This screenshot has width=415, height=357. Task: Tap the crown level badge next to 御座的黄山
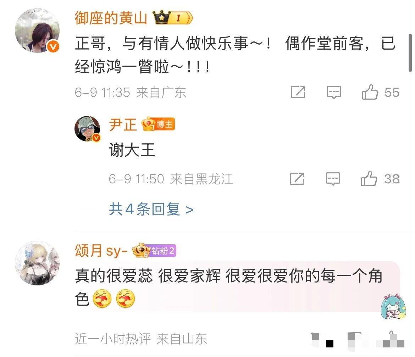(x=173, y=18)
